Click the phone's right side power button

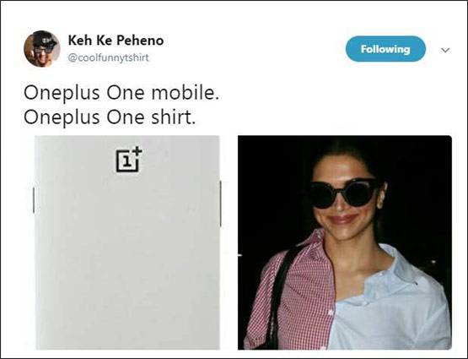(x=221, y=204)
